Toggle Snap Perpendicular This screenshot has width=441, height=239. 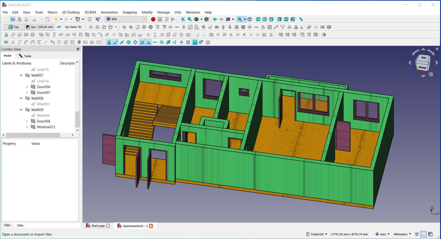click(x=148, y=42)
